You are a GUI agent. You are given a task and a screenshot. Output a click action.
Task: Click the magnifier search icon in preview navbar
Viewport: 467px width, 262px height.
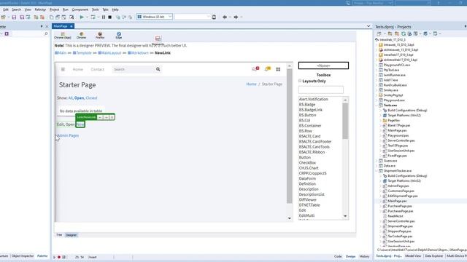(x=158, y=69)
